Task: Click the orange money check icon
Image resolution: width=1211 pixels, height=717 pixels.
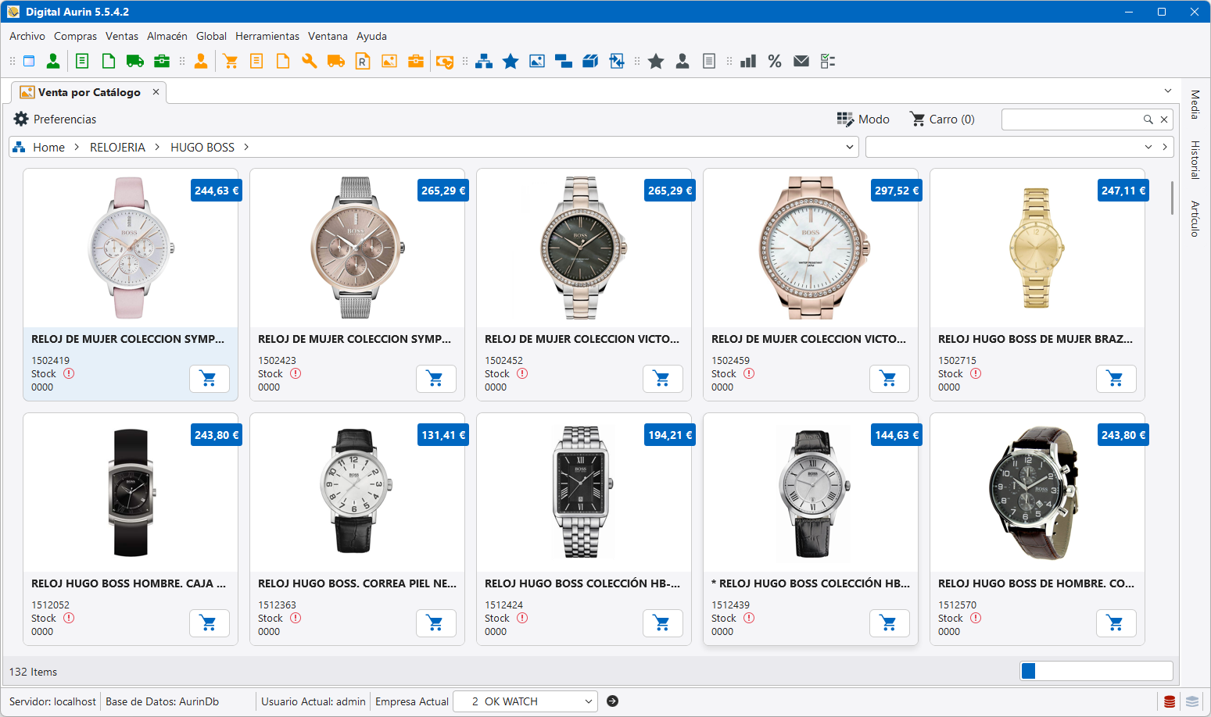Action: 445,62
